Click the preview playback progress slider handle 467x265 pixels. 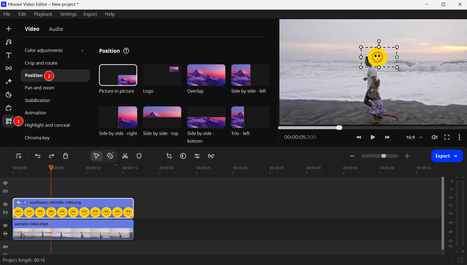(x=339, y=128)
